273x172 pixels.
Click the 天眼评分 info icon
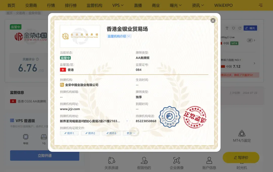37,59
